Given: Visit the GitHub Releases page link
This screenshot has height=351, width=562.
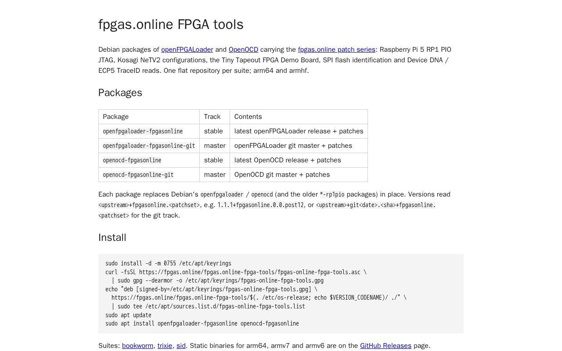Looking at the screenshot, I should 385,346.
